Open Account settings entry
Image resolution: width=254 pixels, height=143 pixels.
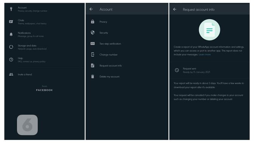click(x=45, y=9)
